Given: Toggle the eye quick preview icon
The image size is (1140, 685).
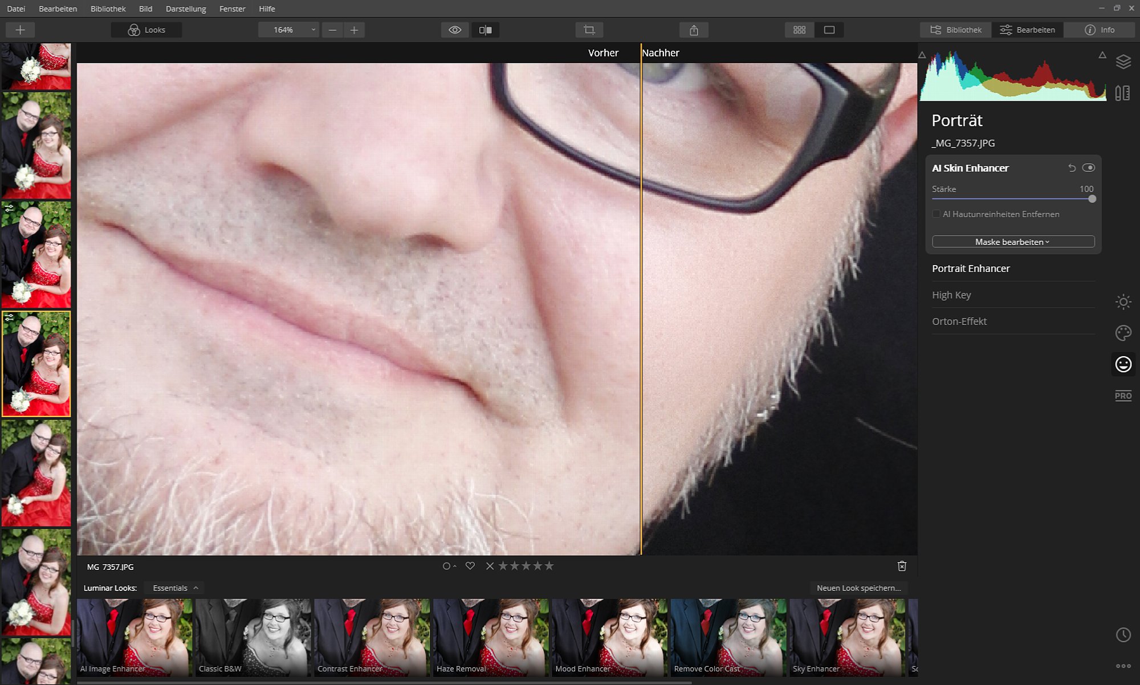Looking at the screenshot, I should pyautogui.click(x=455, y=30).
